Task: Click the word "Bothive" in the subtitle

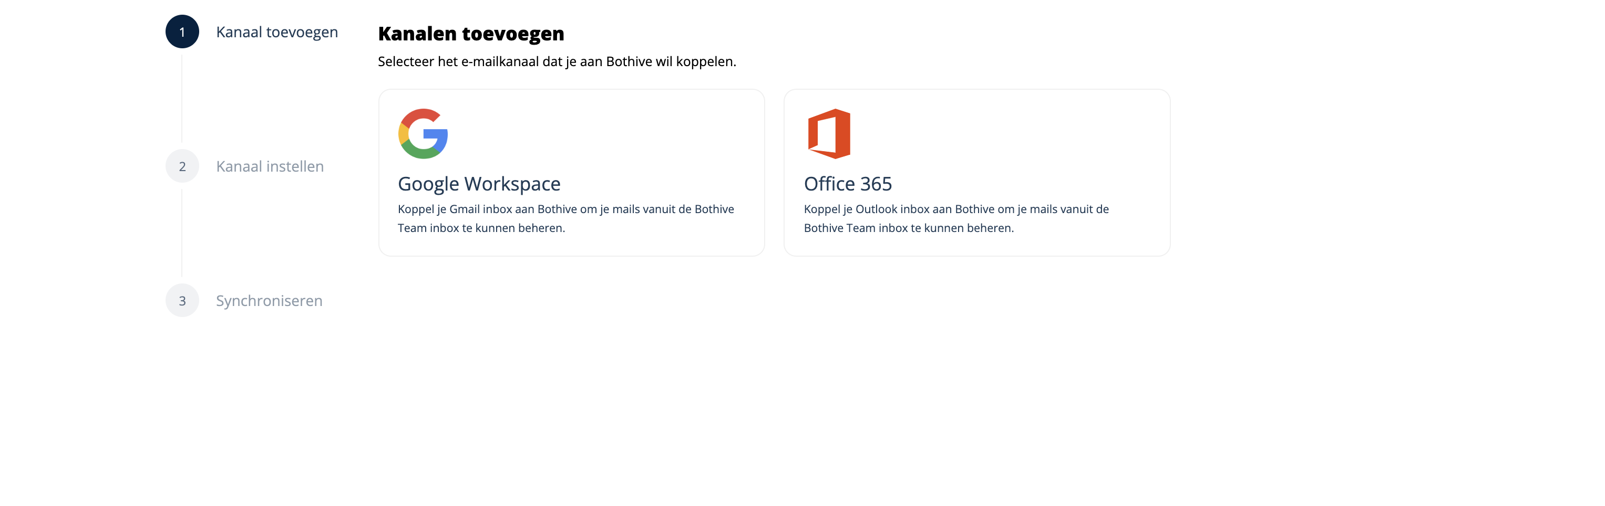Action: (629, 61)
